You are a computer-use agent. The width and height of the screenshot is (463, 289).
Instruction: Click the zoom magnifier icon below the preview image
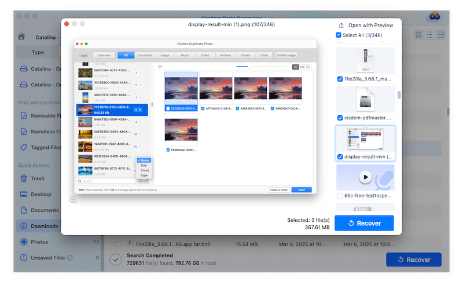(x=74, y=200)
